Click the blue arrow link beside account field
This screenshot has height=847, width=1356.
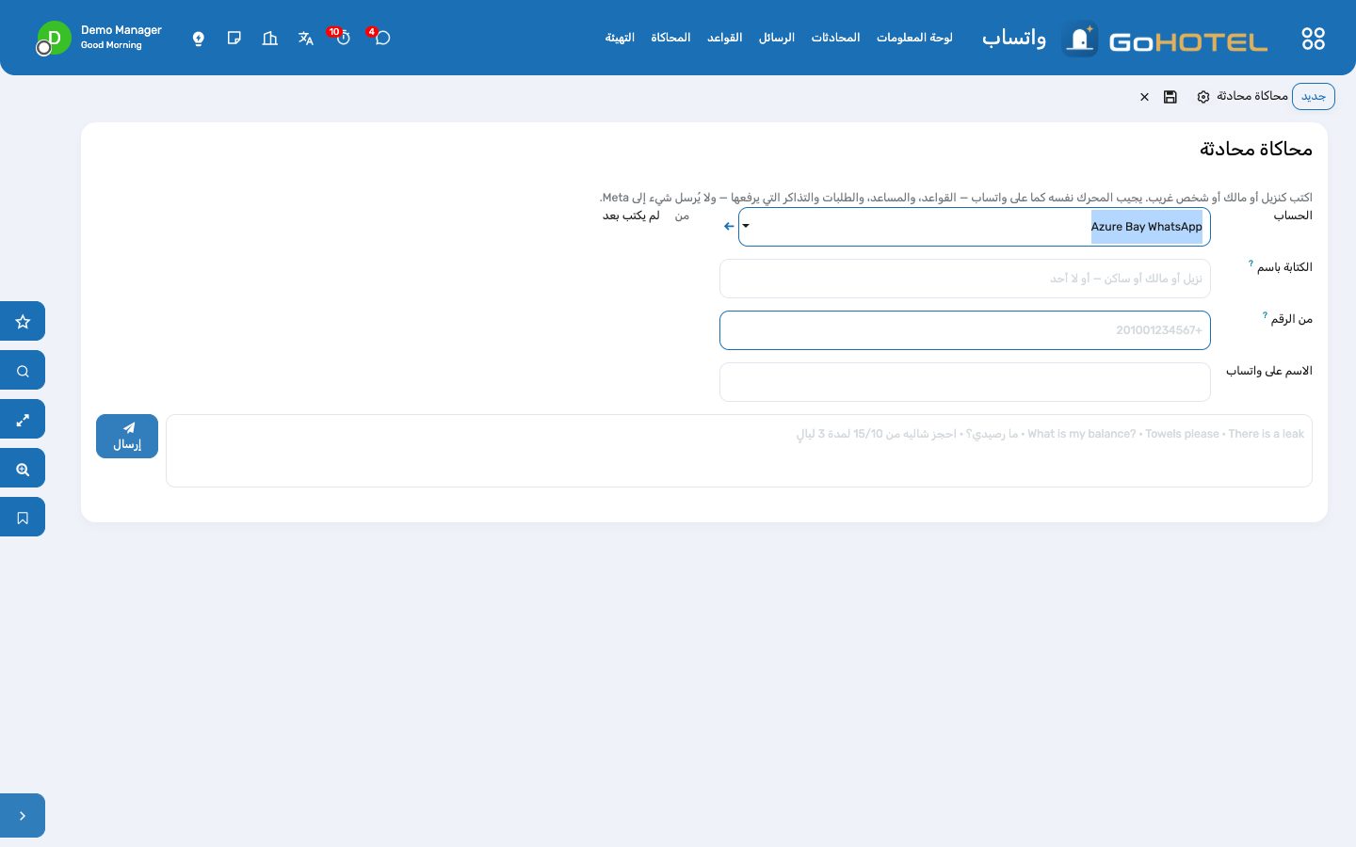(729, 227)
